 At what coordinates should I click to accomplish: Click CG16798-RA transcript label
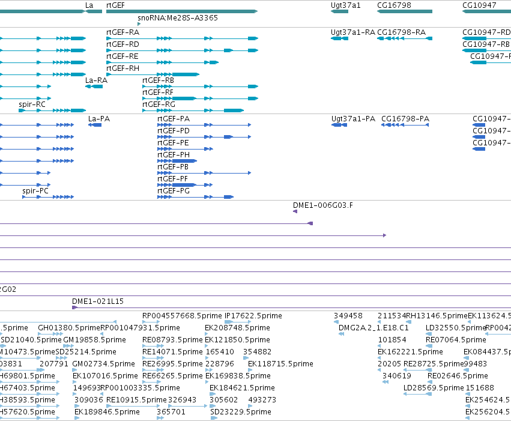coord(402,32)
